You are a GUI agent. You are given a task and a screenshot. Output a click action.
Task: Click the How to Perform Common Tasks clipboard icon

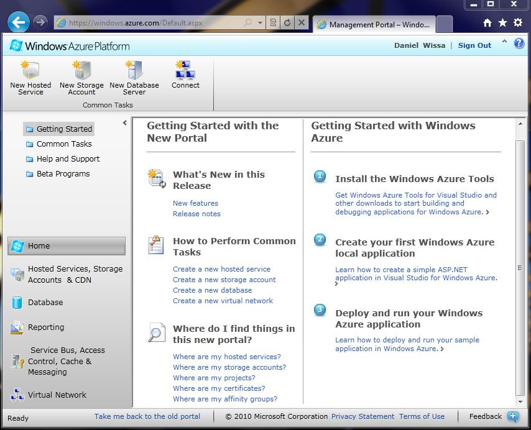point(156,245)
